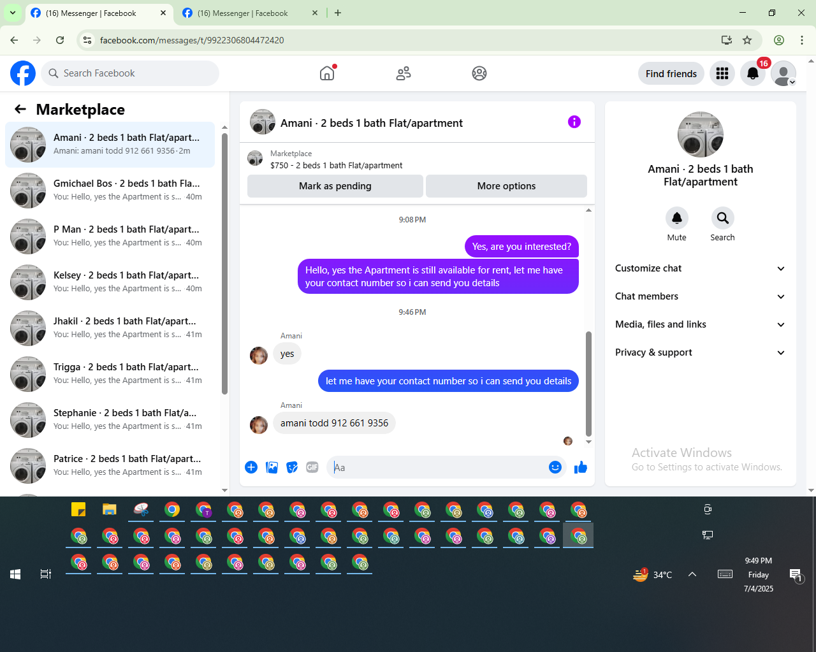Open Kelsey conversation in the list
This screenshot has width=816, height=652.
pos(110,282)
